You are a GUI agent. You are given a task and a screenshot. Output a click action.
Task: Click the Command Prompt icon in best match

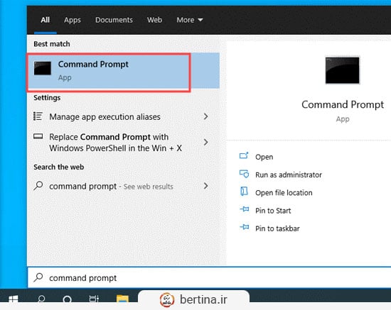click(43, 68)
